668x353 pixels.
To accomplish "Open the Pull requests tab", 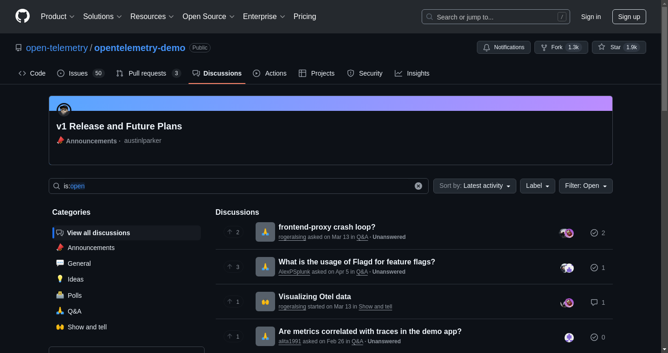I will click(x=148, y=73).
